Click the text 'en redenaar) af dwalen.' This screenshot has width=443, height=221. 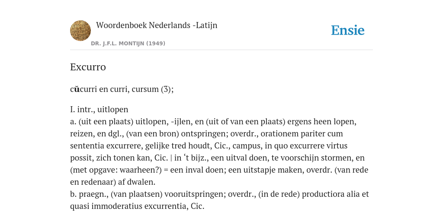pyautogui.click(x=113, y=182)
